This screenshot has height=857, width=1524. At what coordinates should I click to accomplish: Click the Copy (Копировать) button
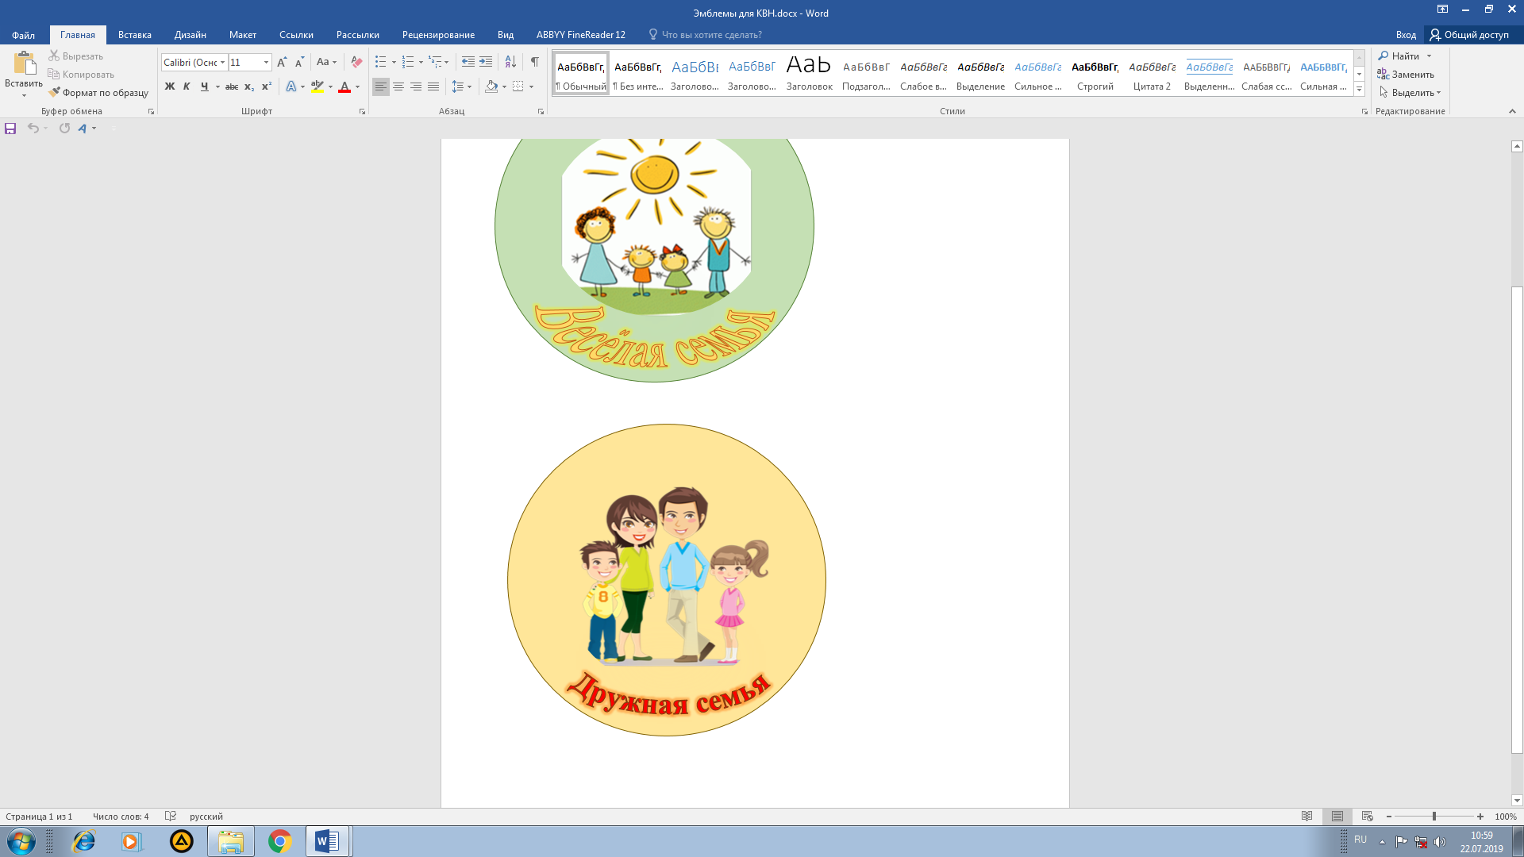(80, 74)
